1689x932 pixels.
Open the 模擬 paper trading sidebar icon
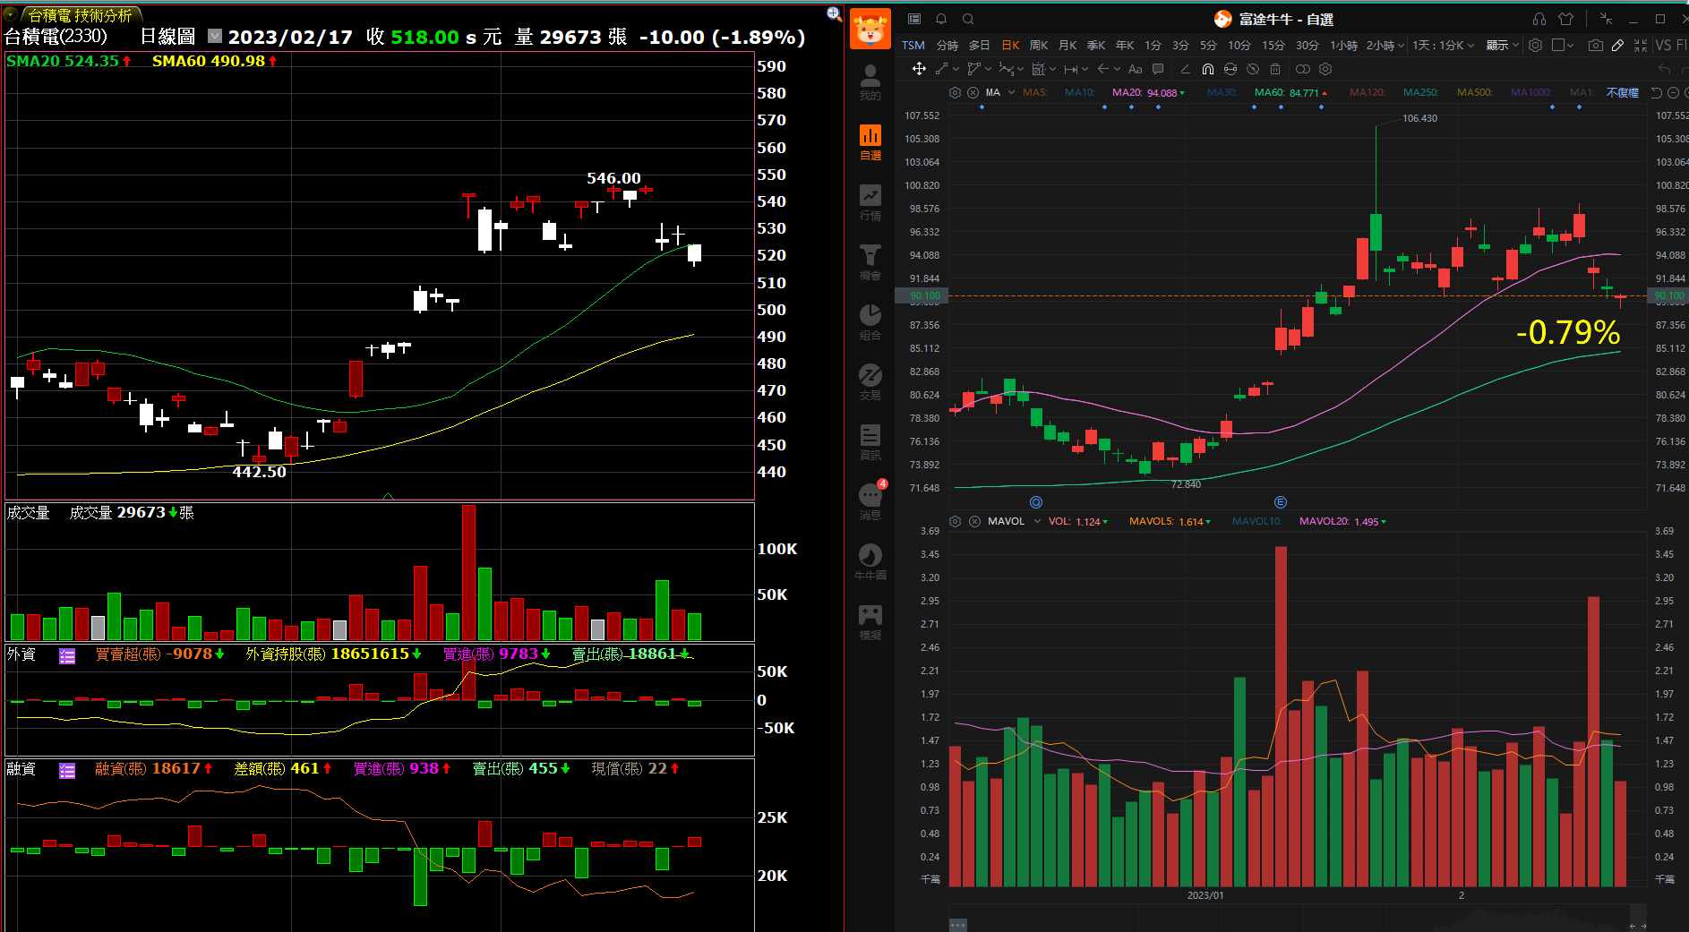coord(870,622)
